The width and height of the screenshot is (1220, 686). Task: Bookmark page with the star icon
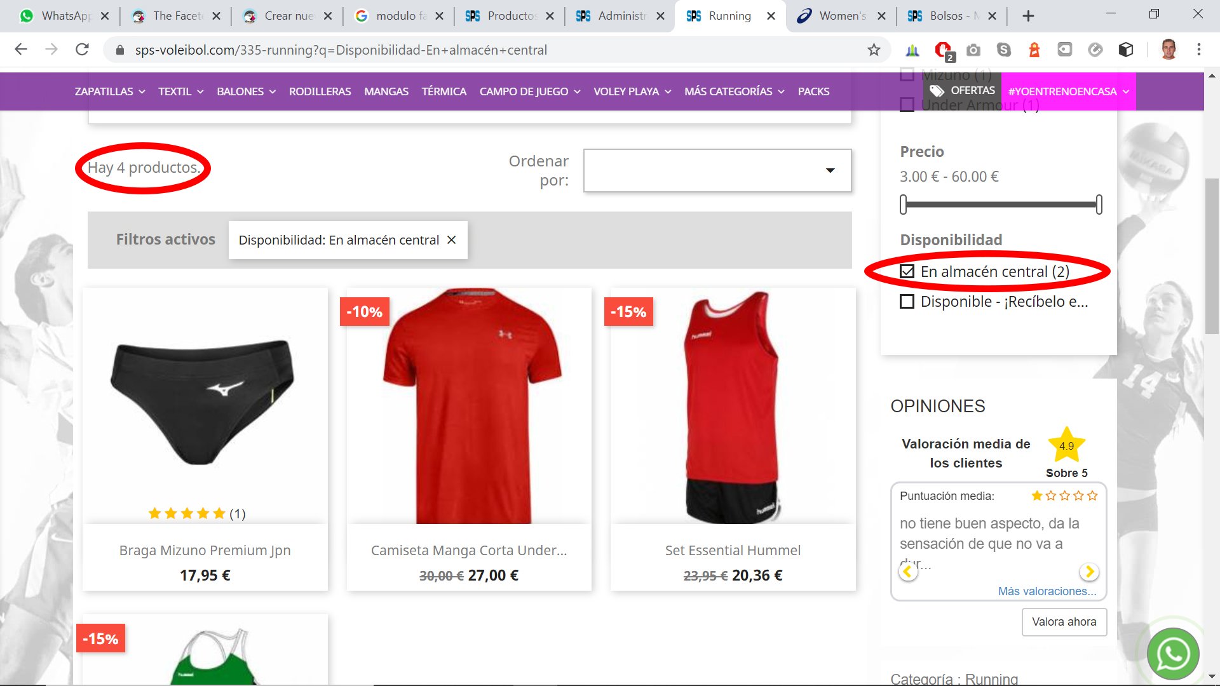pyautogui.click(x=874, y=50)
